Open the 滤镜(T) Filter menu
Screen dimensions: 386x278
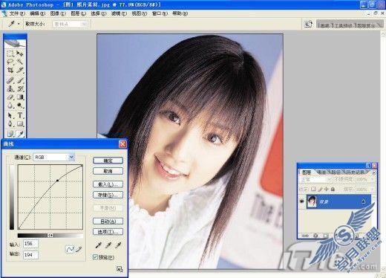(119, 13)
